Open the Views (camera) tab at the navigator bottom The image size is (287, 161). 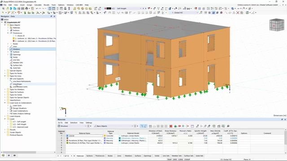[15, 155]
